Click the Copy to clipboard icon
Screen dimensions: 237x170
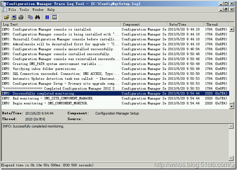pos(30,17)
